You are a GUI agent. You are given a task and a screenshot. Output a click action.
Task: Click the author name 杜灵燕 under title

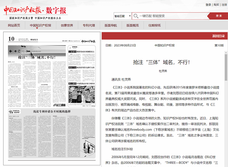click(163, 71)
